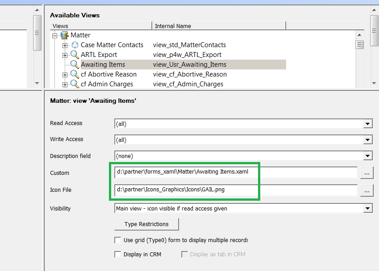Viewport: 379px width, 271px height.
Task: Click the Case Matter Contacts cube icon
Action: click(75, 45)
